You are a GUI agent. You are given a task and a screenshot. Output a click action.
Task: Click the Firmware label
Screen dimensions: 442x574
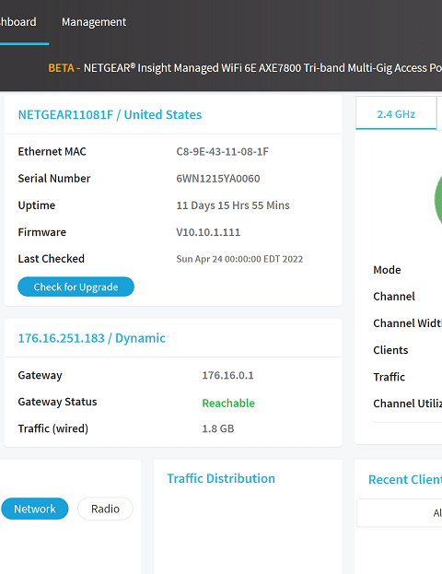coord(42,232)
